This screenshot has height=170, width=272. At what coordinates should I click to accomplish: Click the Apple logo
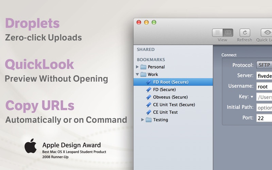coord(31,146)
